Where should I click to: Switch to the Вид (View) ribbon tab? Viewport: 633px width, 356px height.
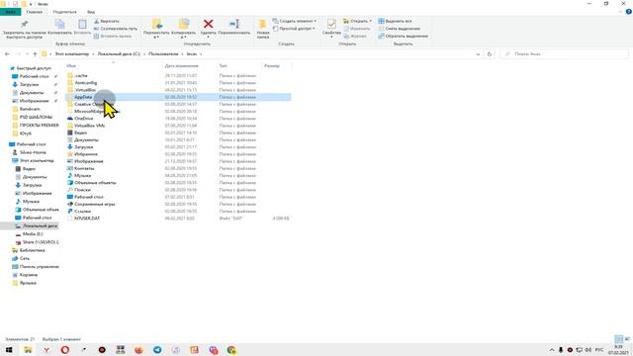[91, 12]
